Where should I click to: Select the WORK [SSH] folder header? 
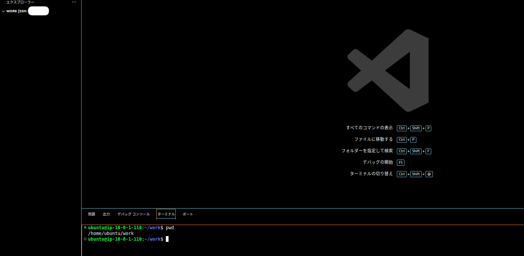coord(41,11)
